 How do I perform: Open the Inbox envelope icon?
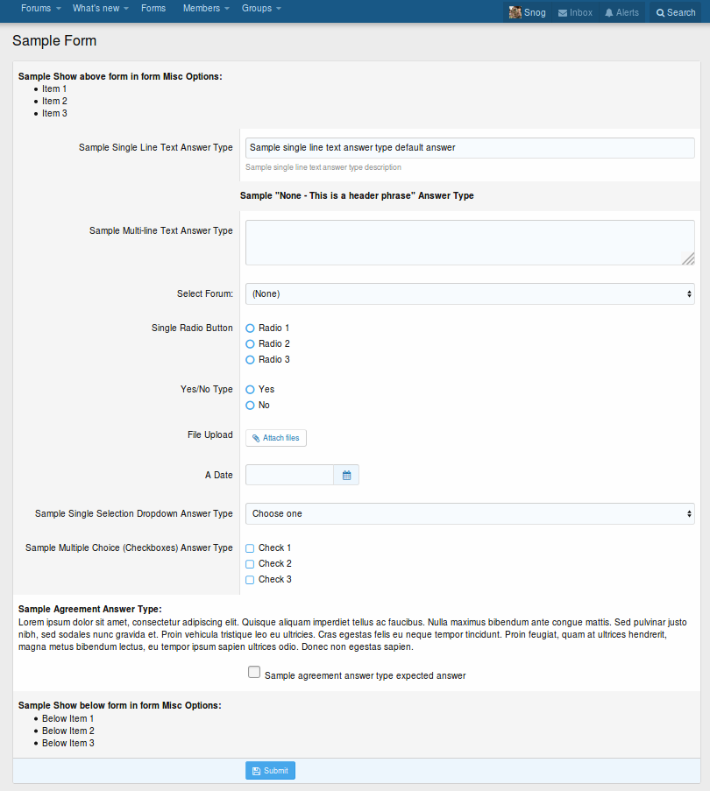point(563,13)
